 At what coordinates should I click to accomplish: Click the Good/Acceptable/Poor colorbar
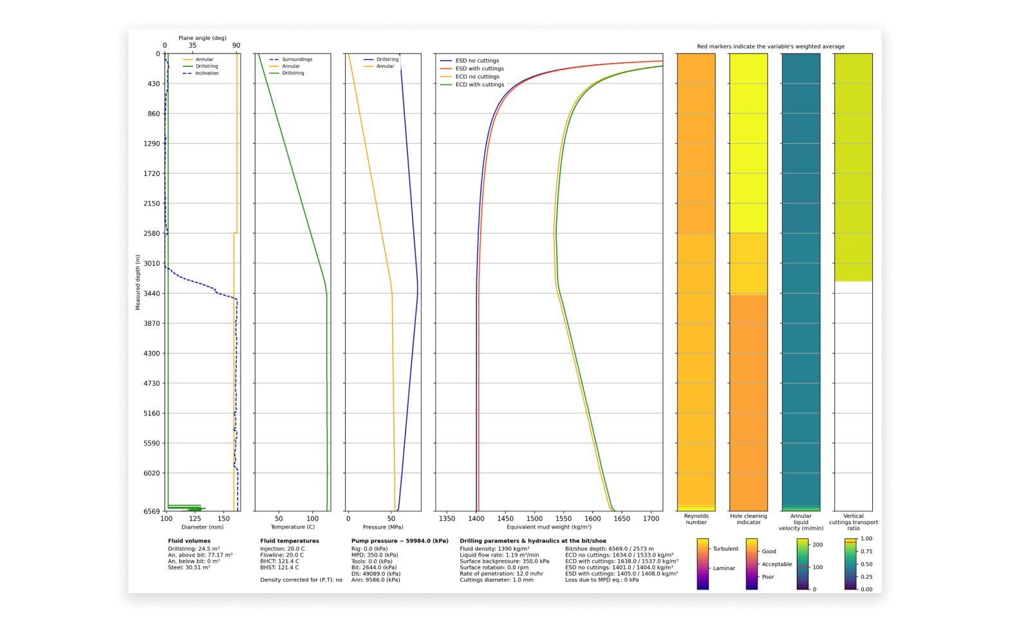(751, 563)
